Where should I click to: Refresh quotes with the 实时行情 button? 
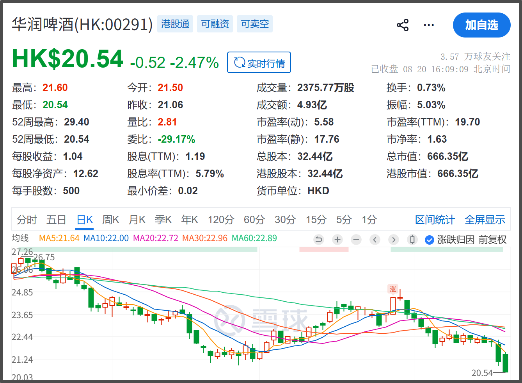point(259,63)
